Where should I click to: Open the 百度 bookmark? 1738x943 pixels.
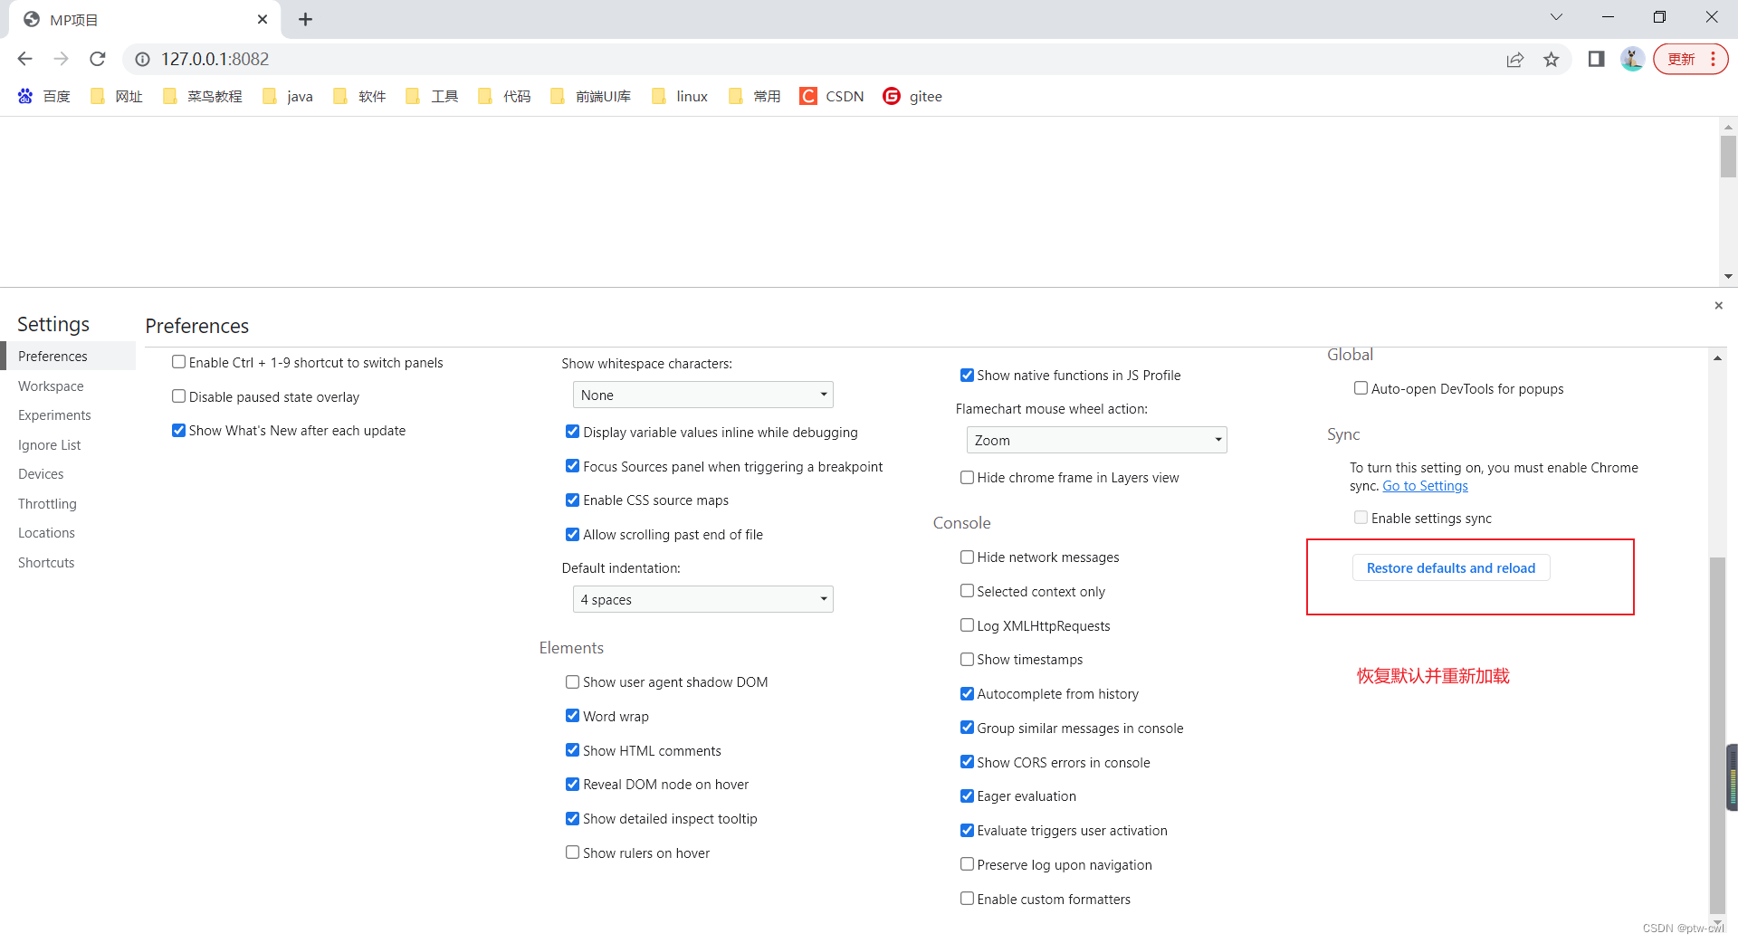click(x=43, y=96)
